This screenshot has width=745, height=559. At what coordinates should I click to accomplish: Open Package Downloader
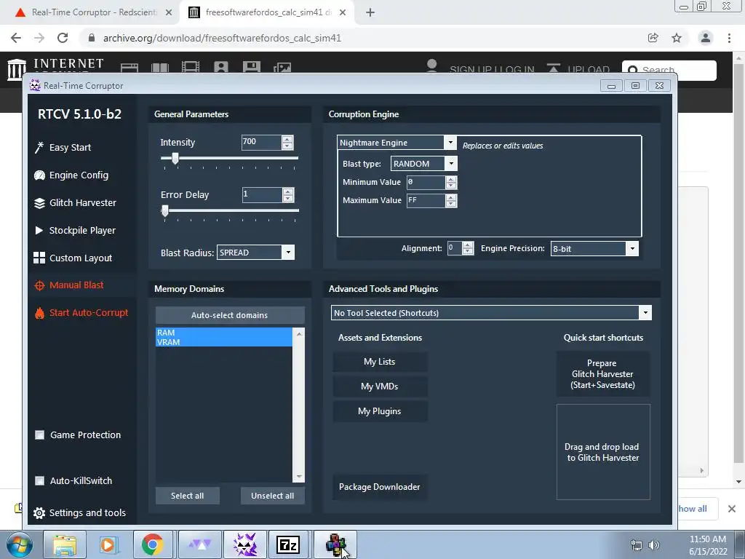(380, 487)
